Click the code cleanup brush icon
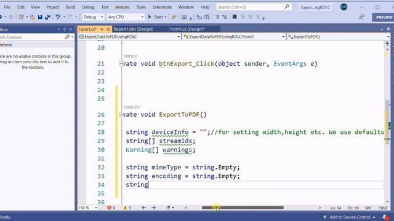Image resolution: width=394 pixels, height=221 pixels. pos(168,207)
